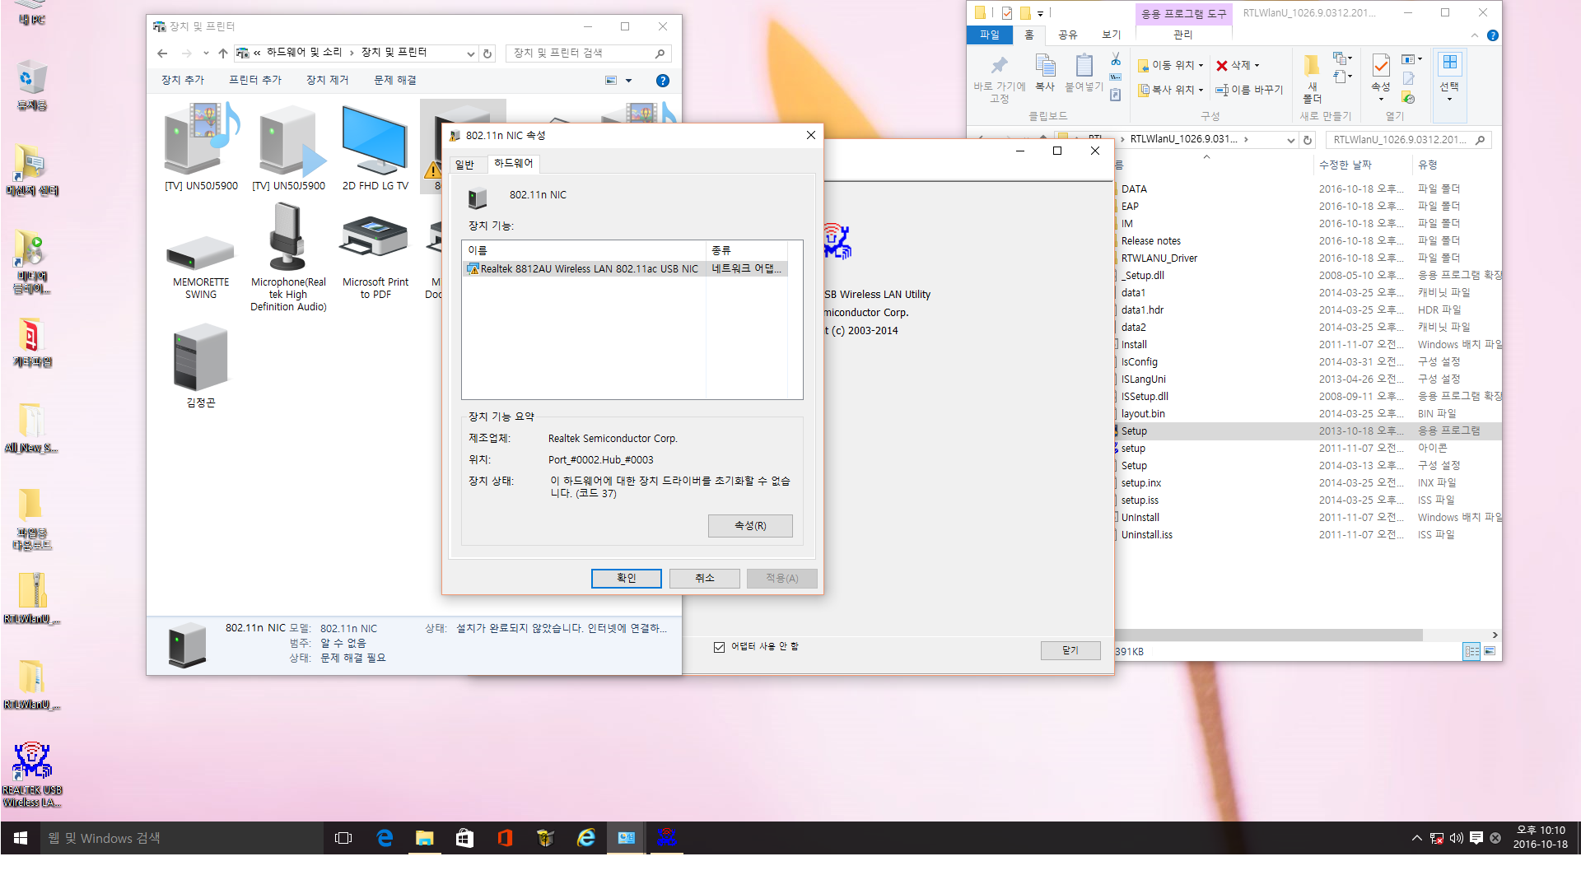Open the 공유 ribbon tab in Explorer
This screenshot has width=1581, height=889.
tap(1068, 35)
